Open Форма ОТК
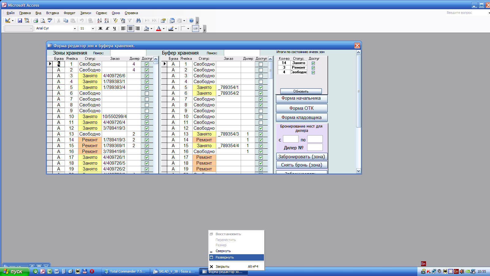 302,108
